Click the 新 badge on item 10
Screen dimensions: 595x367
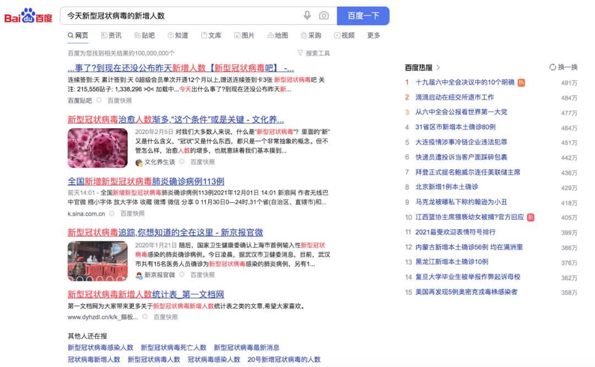[x=531, y=218]
